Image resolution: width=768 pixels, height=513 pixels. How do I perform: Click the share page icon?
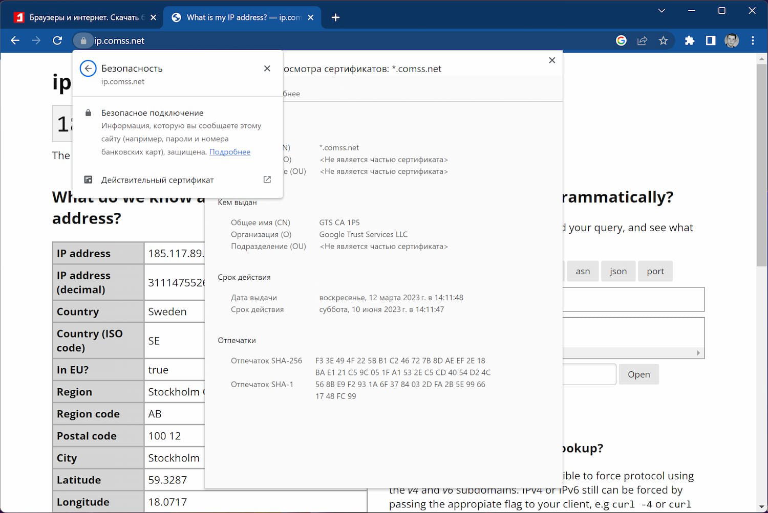(x=642, y=40)
